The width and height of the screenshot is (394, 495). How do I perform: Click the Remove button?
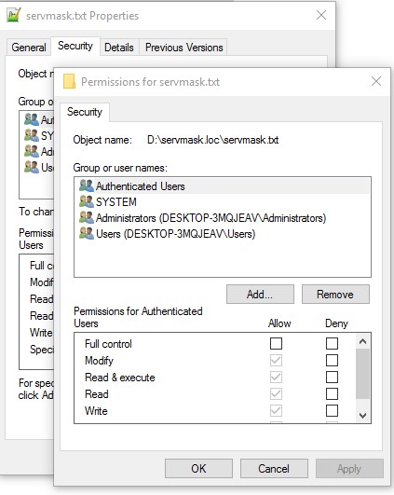(x=335, y=295)
